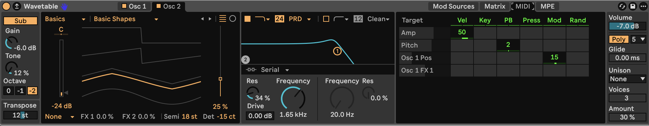Viewport: 649px width, 126px height.
Task: Click the Filter 1 Frequency knob
Action: (x=293, y=98)
